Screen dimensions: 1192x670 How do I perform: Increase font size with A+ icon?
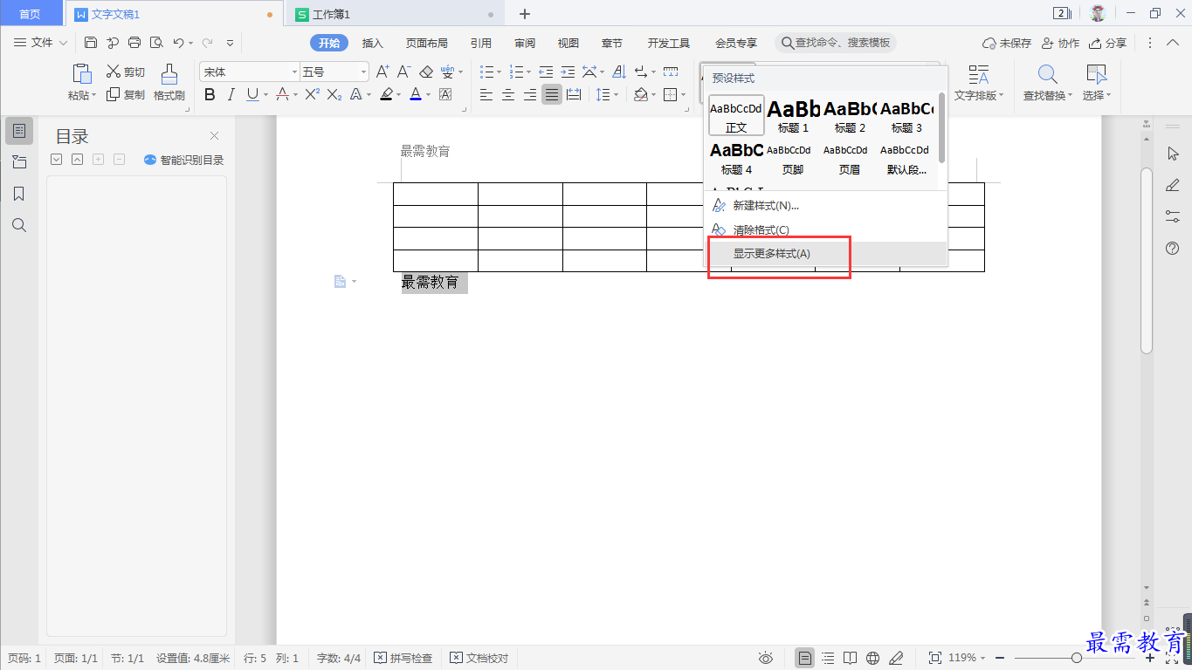(382, 72)
